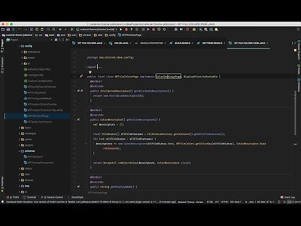Start debugging with the red bug icon

point(126,30)
